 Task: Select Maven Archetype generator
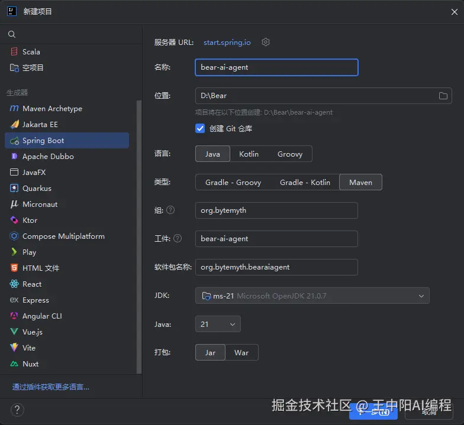point(67,109)
